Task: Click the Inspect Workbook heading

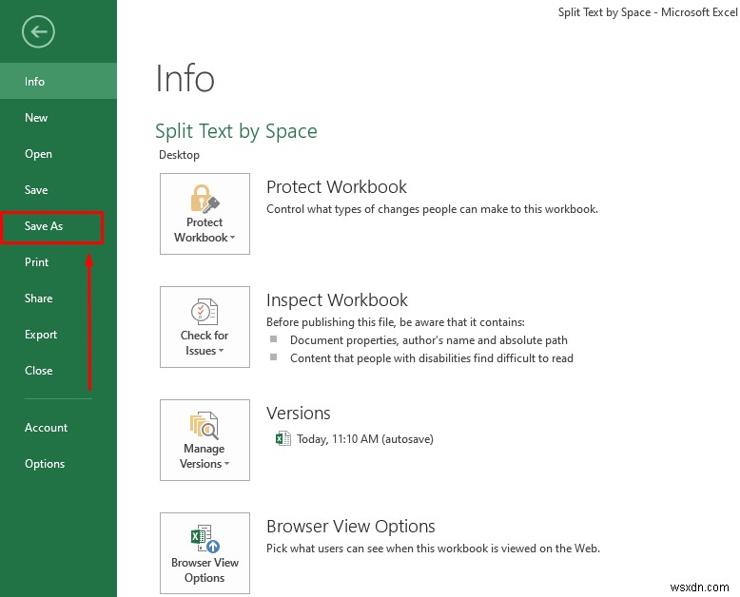Action: (x=337, y=299)
